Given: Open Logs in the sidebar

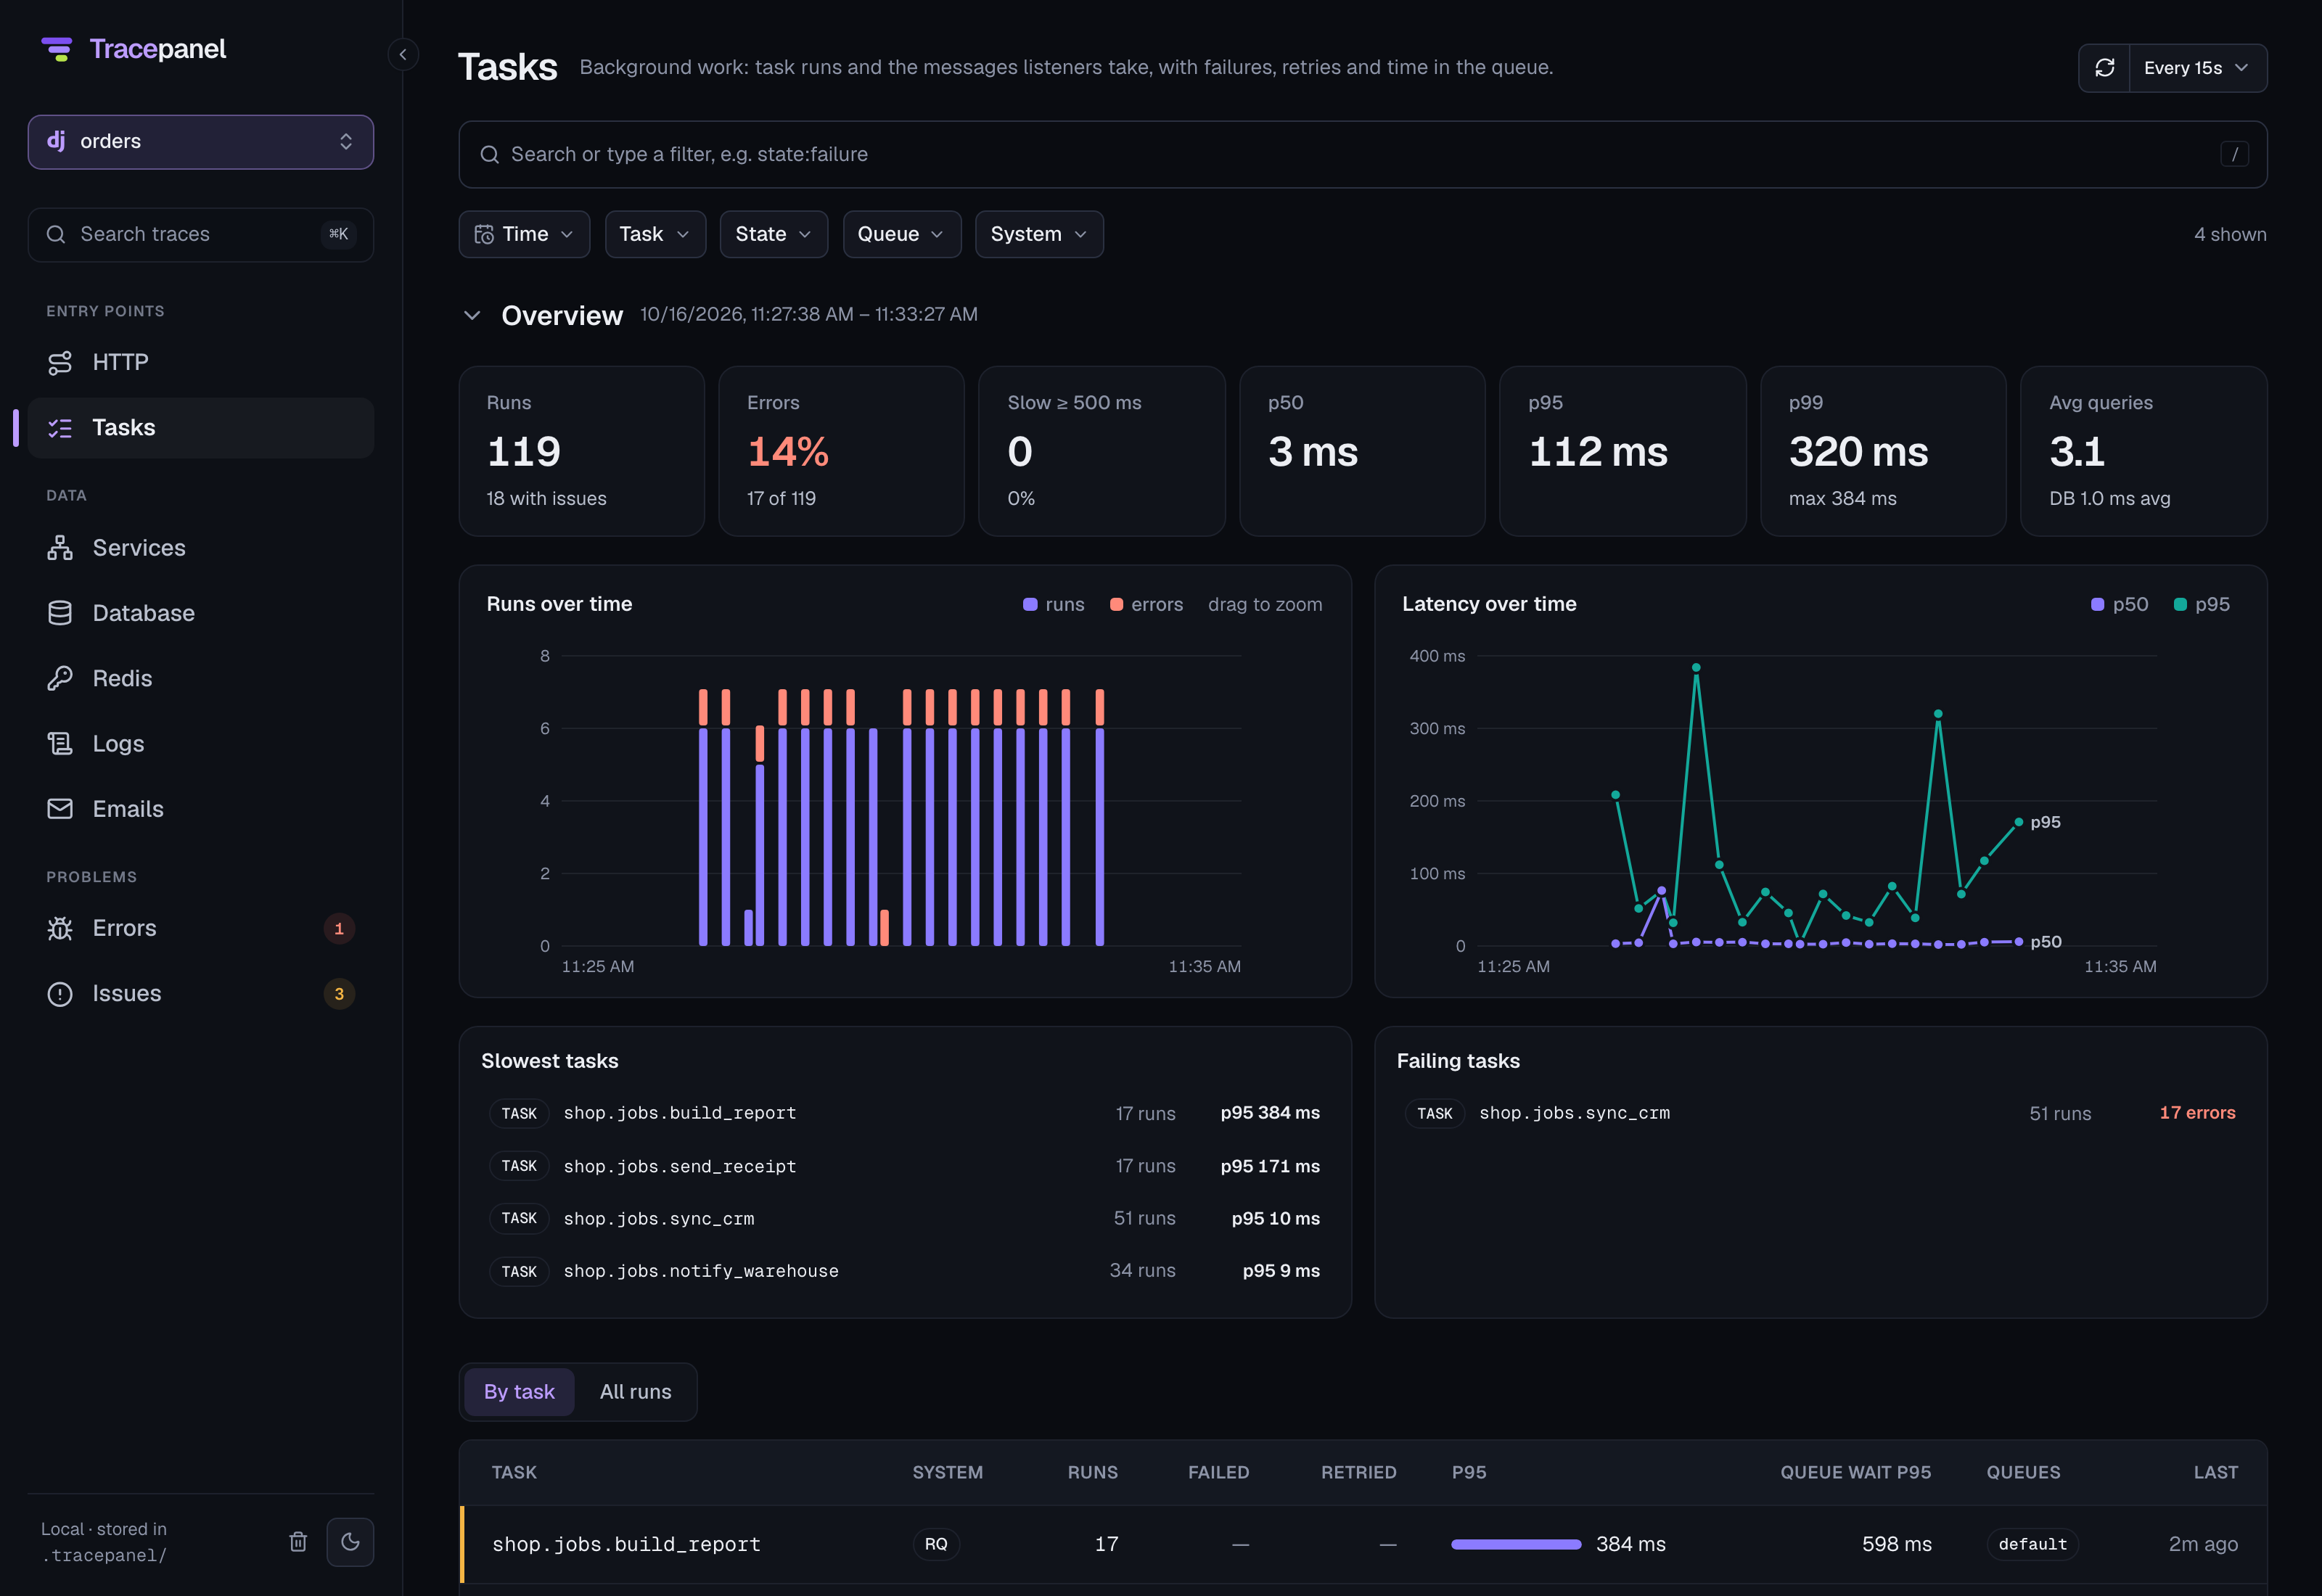Looking at the screenshot, I should tap(201, 744).
